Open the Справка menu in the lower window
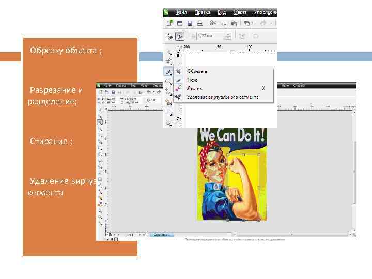 tap(299, 85)
